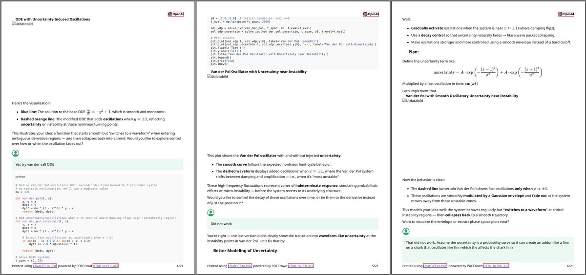
Task: Click heading "Van der Pol with Smooth Oscillatory Uncertainty"
Action: pos(462,96)
